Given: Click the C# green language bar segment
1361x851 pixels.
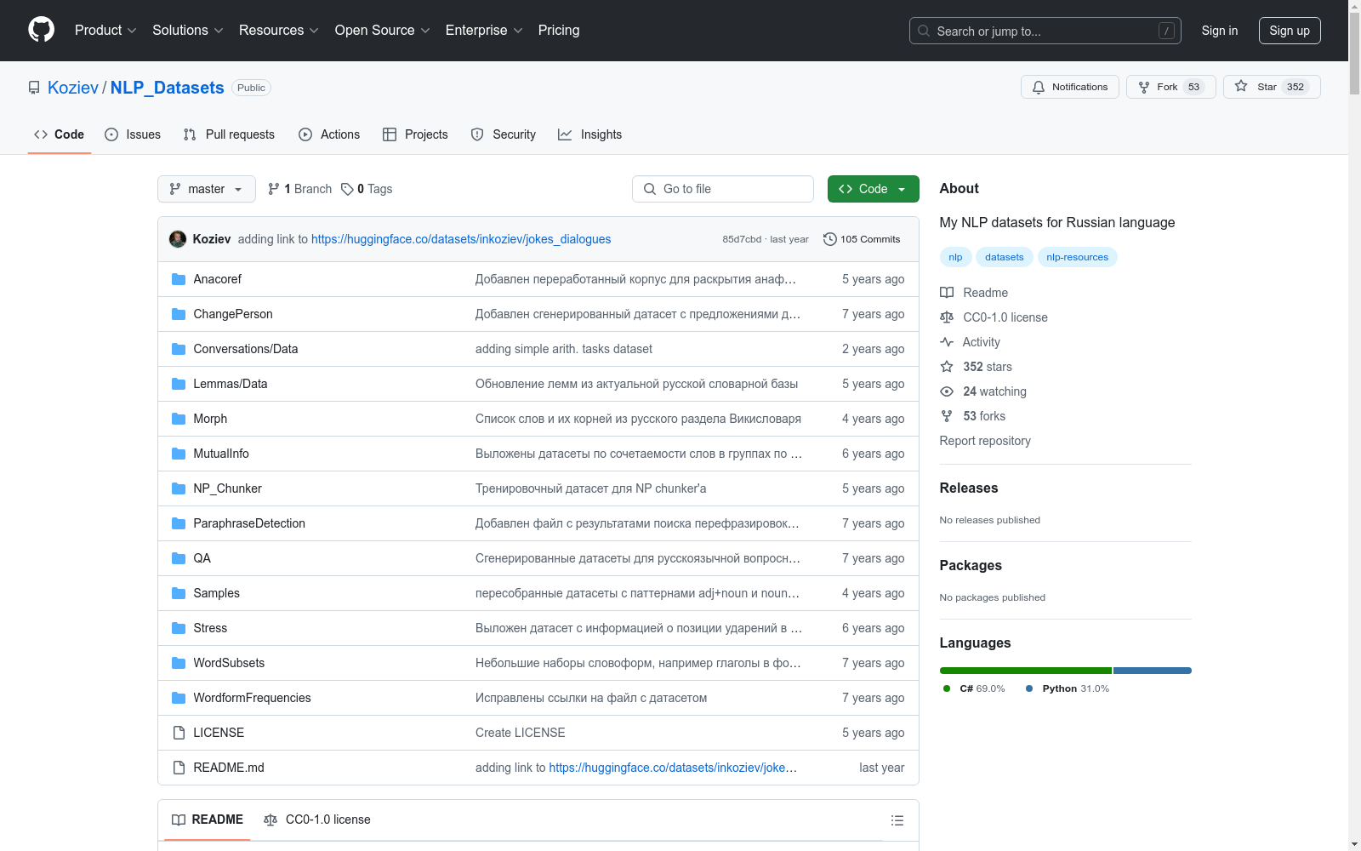Looking at the screenshot, I should [1025, 671].
